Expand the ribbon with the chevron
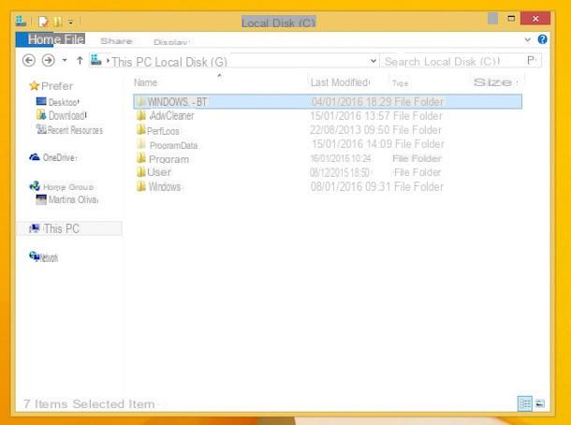Screen dimensions: 571x425 click(x=527, y=39)
